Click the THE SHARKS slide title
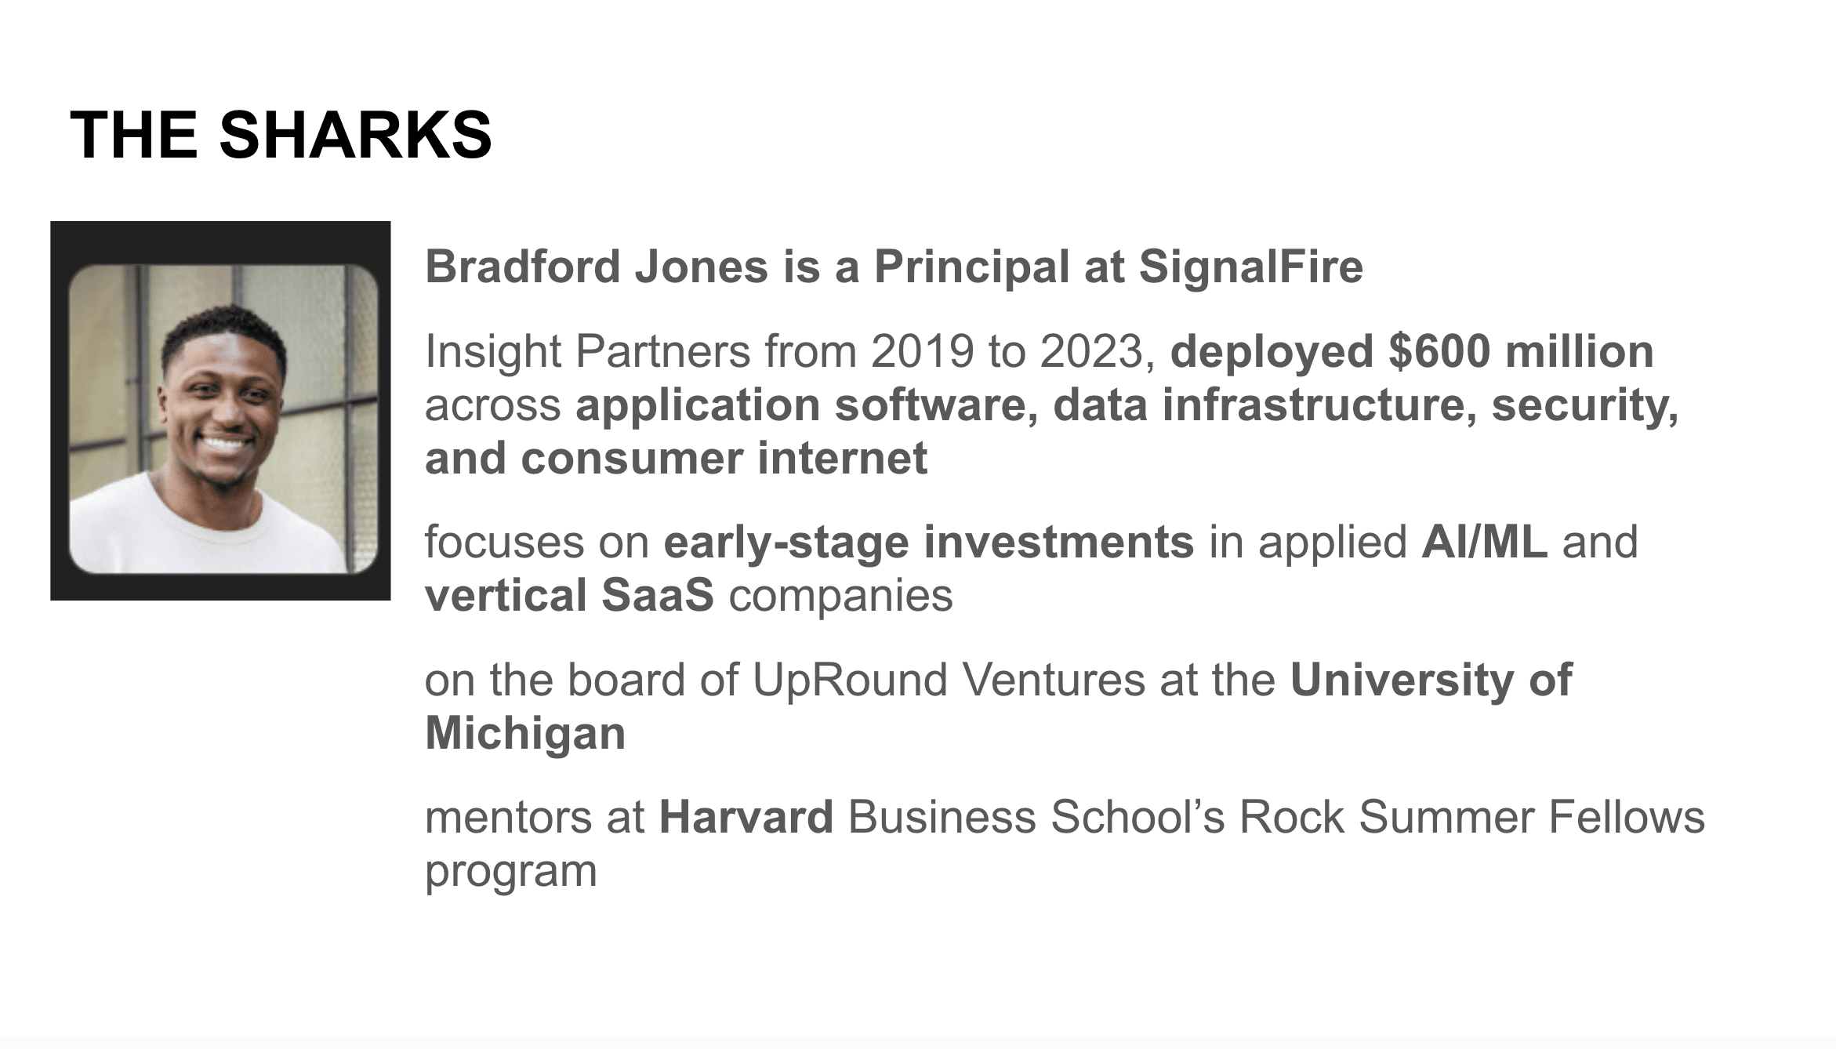Viewport: 1836px width, 1049px height. [x=281, y=134]
